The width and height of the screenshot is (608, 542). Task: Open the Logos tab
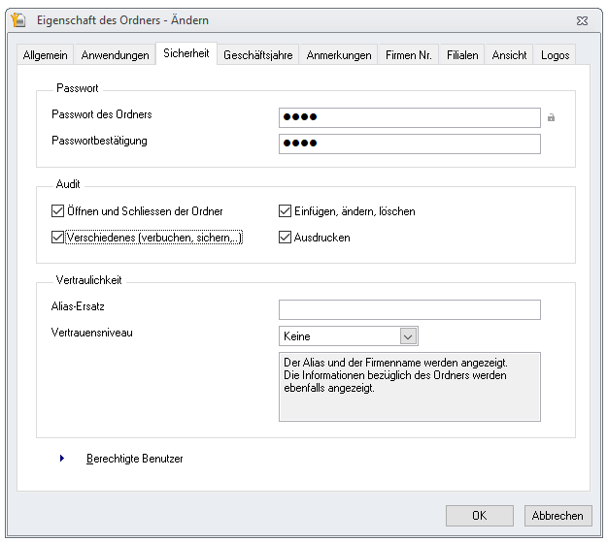(555, 55)
